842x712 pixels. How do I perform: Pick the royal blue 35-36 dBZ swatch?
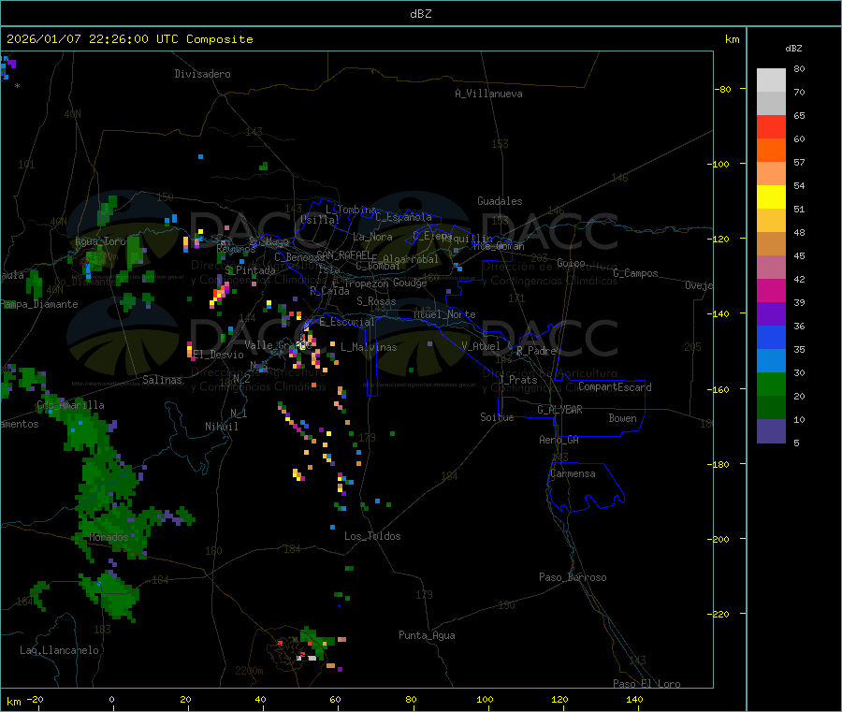click(771, 337)
